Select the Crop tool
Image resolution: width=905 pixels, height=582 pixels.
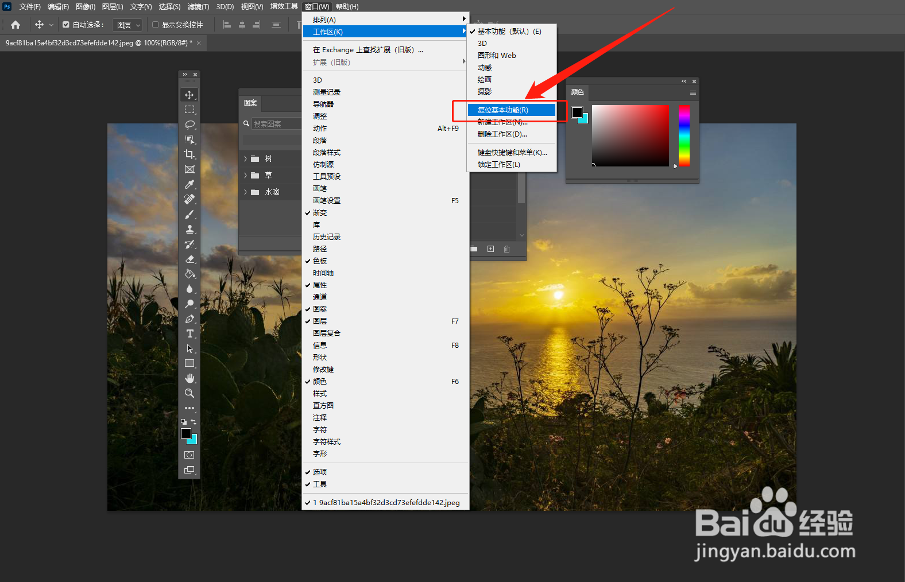(189, 154)
